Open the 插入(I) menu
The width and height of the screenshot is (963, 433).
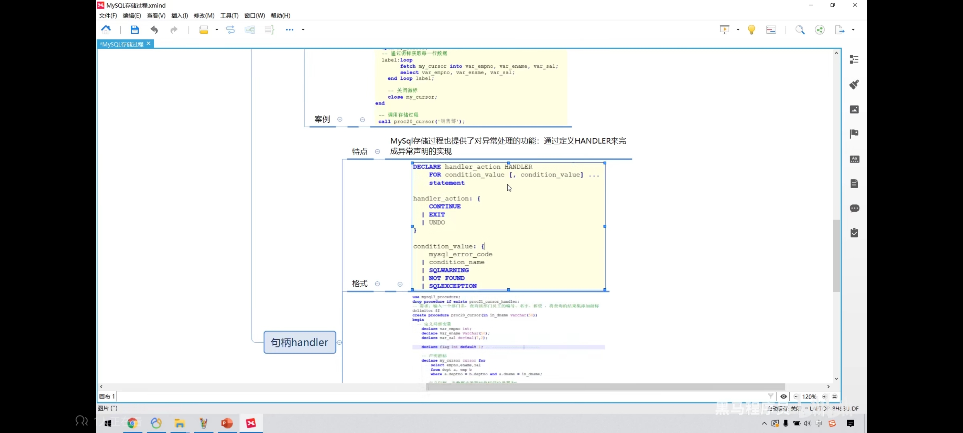tap(180, 15)
